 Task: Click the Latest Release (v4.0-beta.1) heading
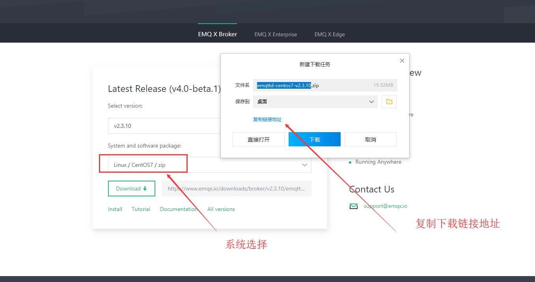pos(164,89)
